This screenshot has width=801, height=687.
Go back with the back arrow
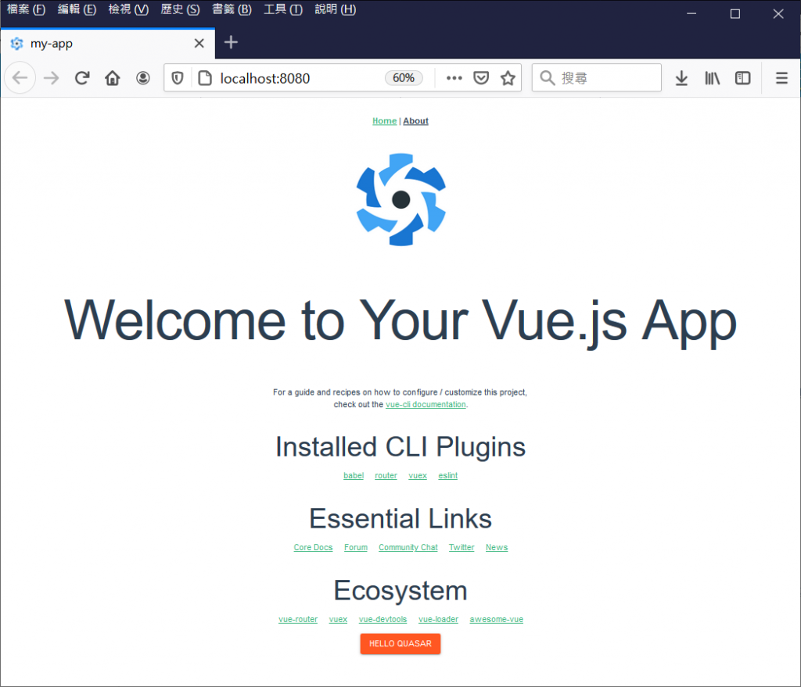(20, 78)
